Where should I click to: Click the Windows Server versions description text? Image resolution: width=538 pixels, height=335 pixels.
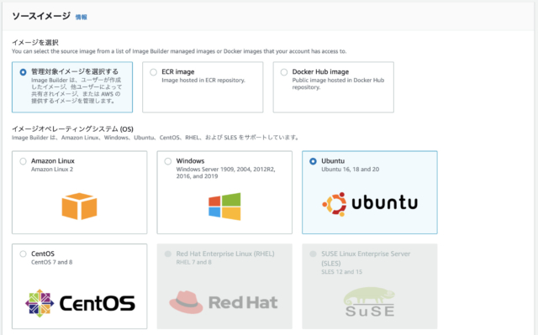(226, 173)
